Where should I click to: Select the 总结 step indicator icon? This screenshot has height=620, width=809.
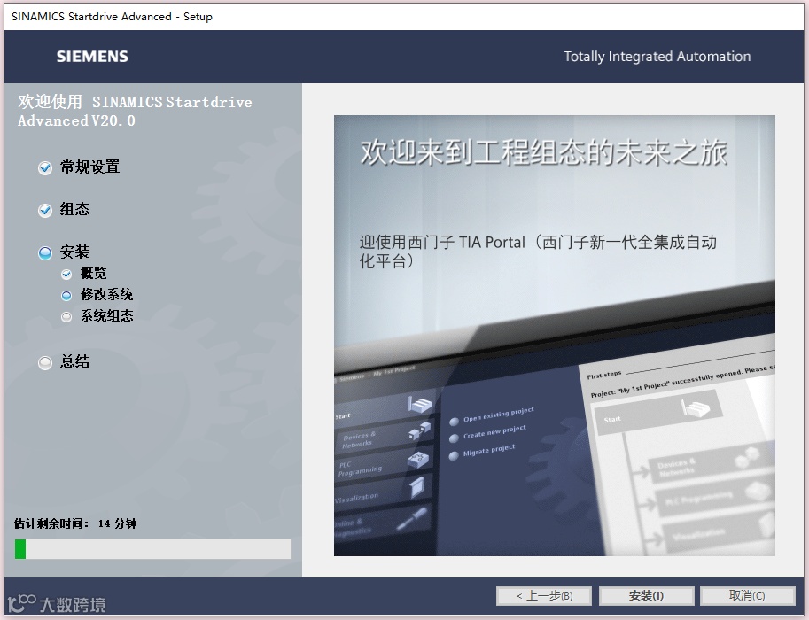[45, 362]
